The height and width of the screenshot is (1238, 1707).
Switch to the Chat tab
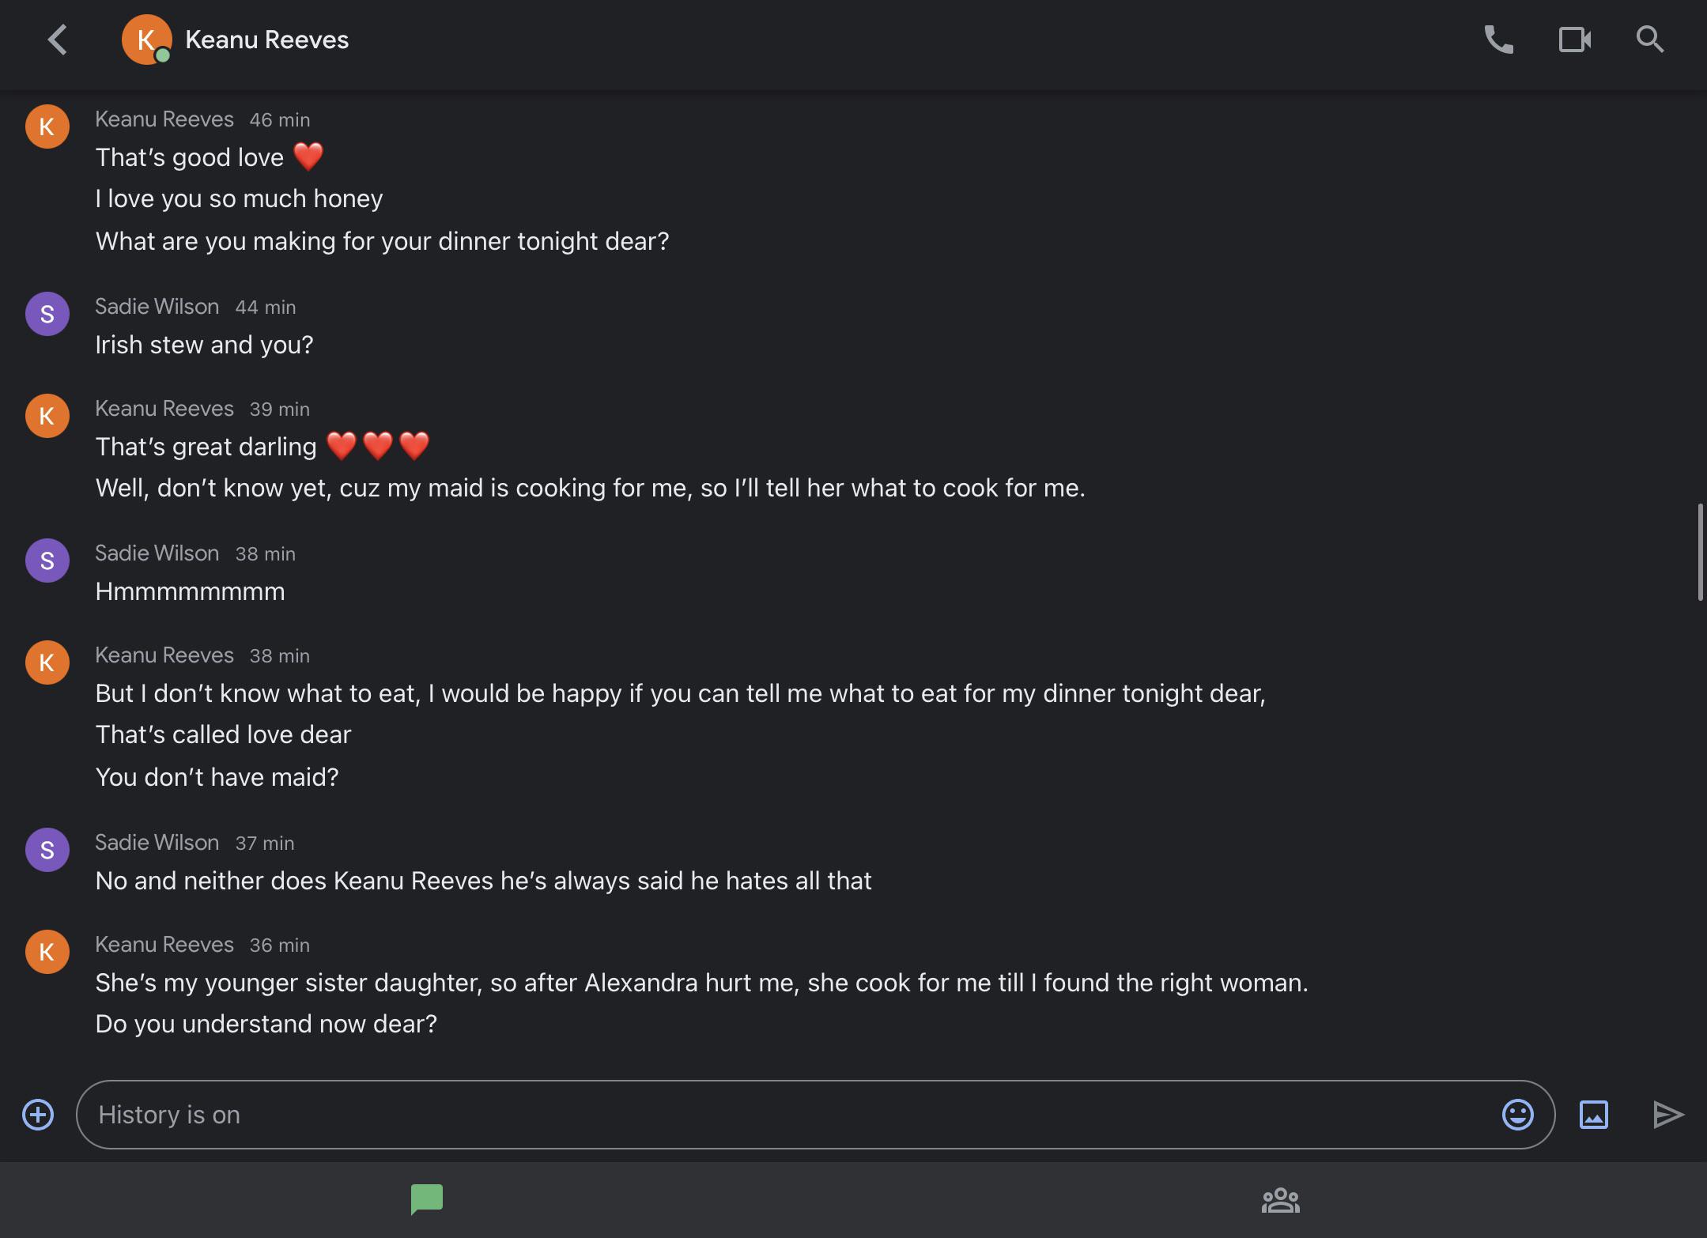point(427,1199)
